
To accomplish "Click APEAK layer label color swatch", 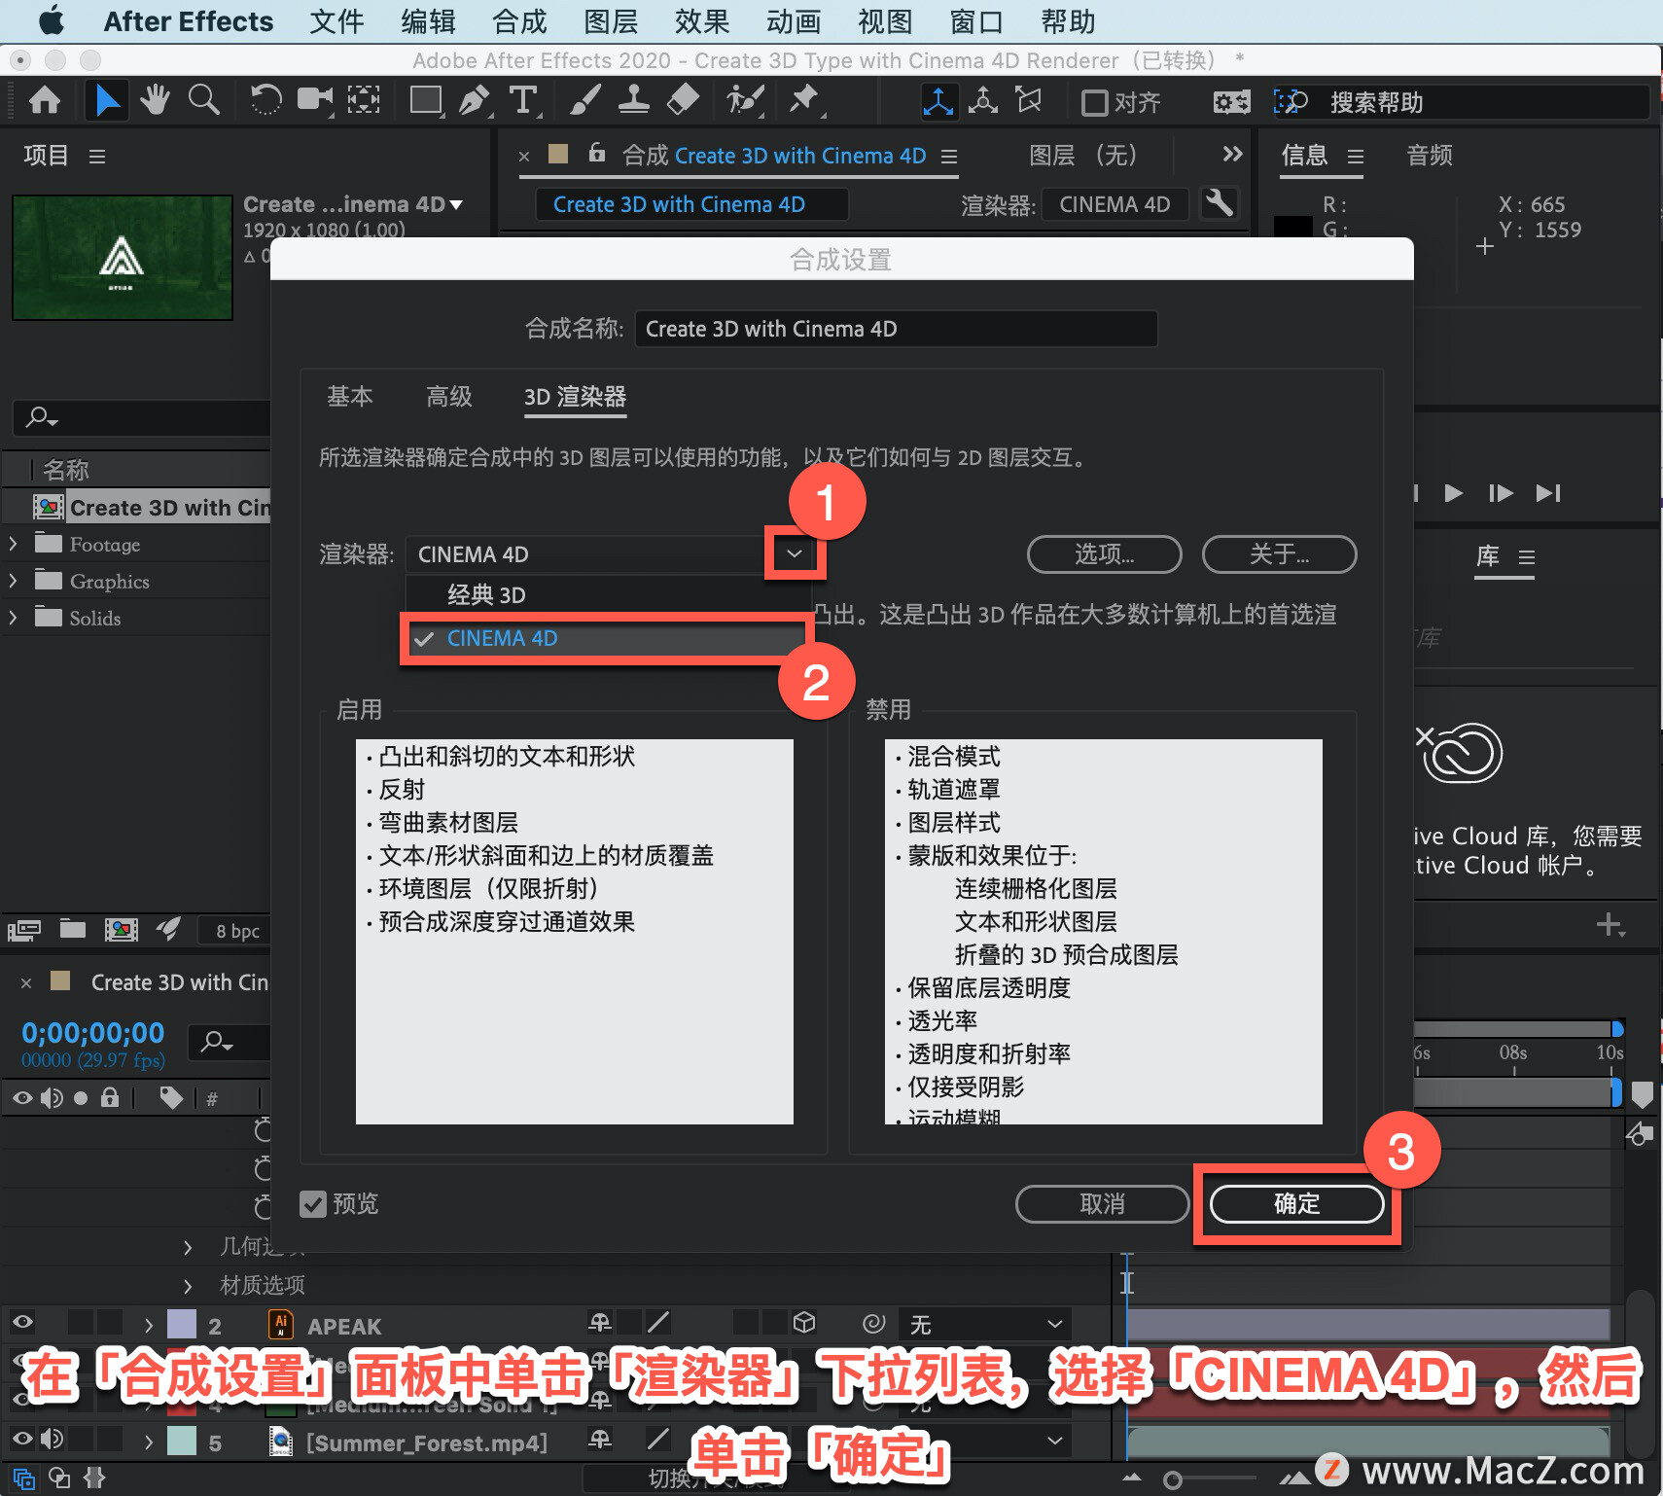I will (182, 1325).
